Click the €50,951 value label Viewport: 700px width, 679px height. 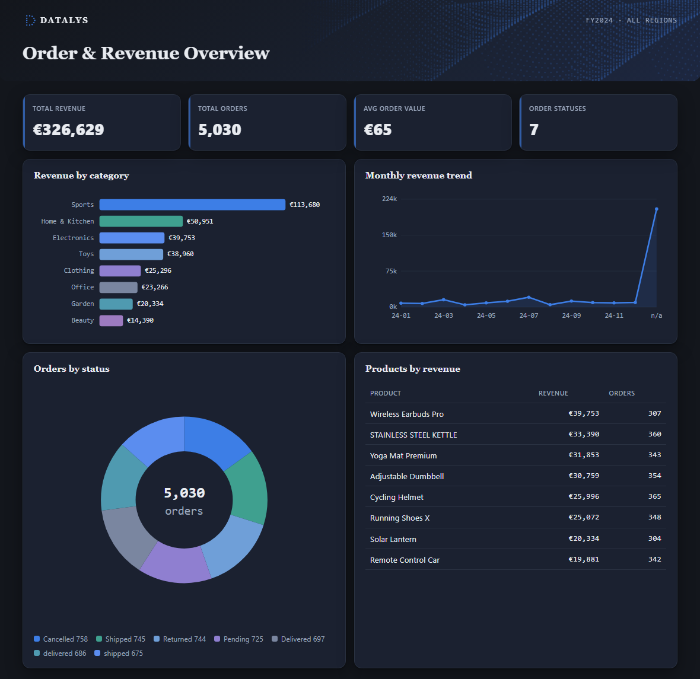pyautogui.click(x=200, y=221)
